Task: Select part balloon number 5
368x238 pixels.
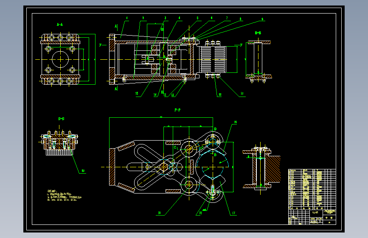Action: tap(198, 18)
